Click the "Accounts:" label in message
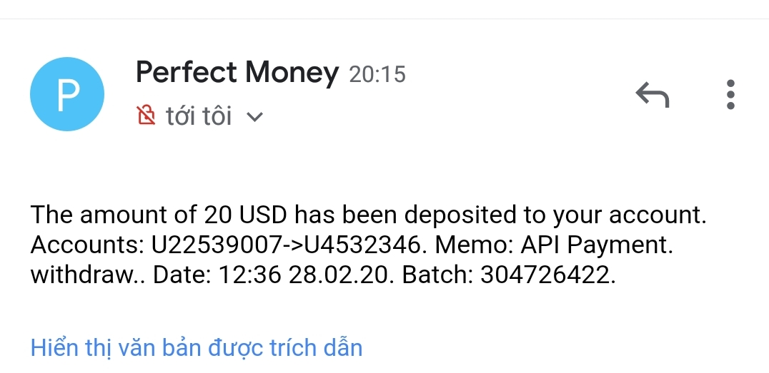Image resolution: width=769 pixels, height=373 pixels. tap(88, 245)
